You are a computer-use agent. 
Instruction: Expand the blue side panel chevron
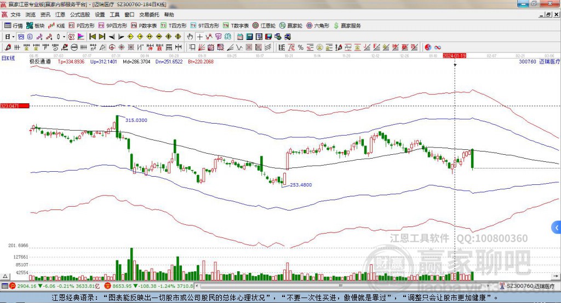(x=557, y=228)
